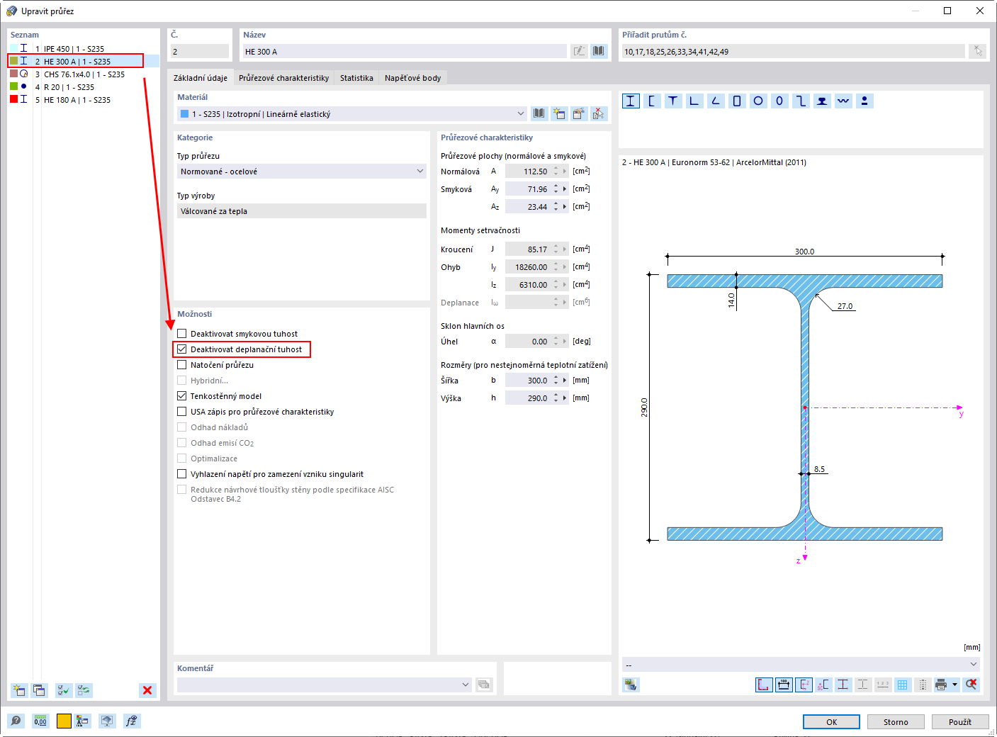This screenshot has height=737, width=997.
Task: Open the units and decimal places settings
Action: pyautogui.click(x=40, y=721)
